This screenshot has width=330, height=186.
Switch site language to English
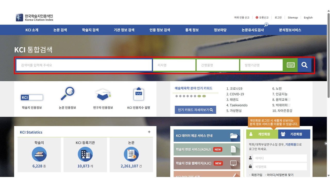pos(308,18)
